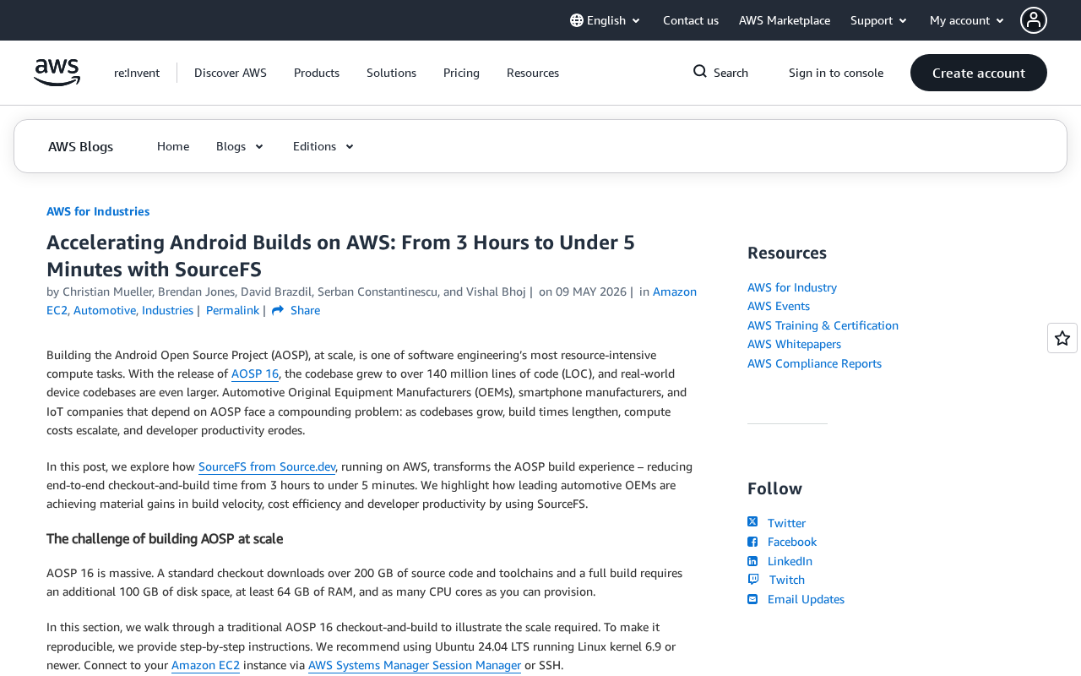The width and height of the screenshot is (1081, 676).
Task: Open the AOSP 16 link
Action: point(255,373)
